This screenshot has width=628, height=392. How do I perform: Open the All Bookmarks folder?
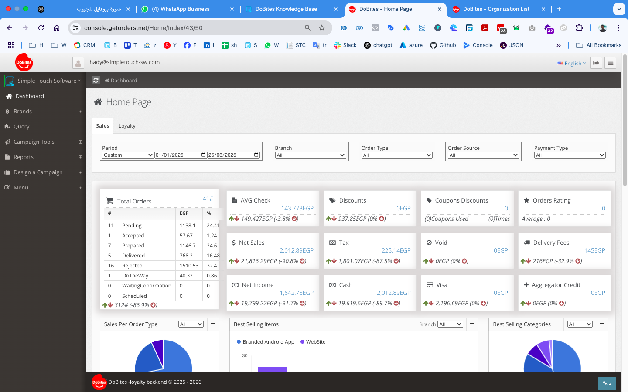tap(599, 45)
